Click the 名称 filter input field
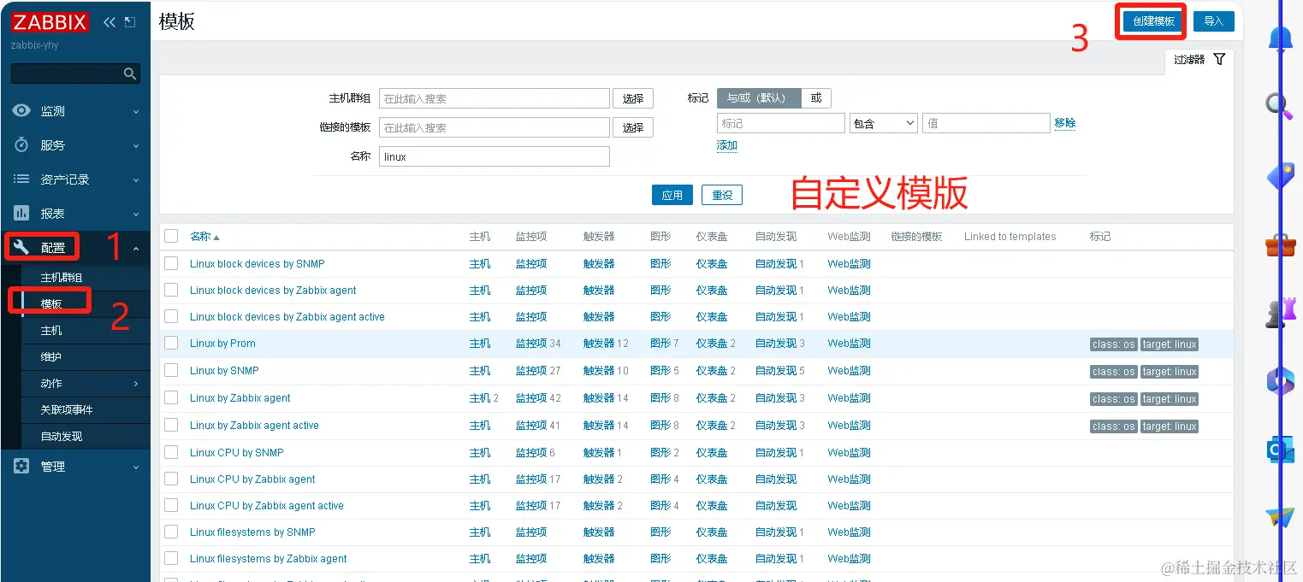1303x582 pixels. (x=495, y=156)
